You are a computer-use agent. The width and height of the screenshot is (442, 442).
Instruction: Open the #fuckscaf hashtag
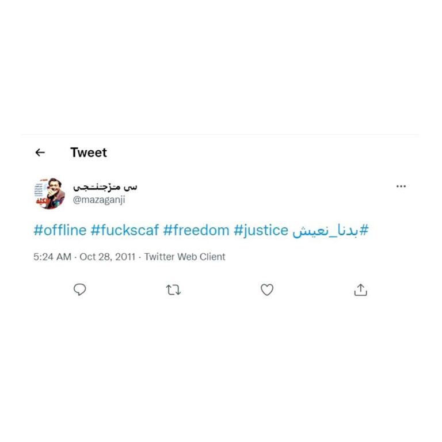point(125,230)
